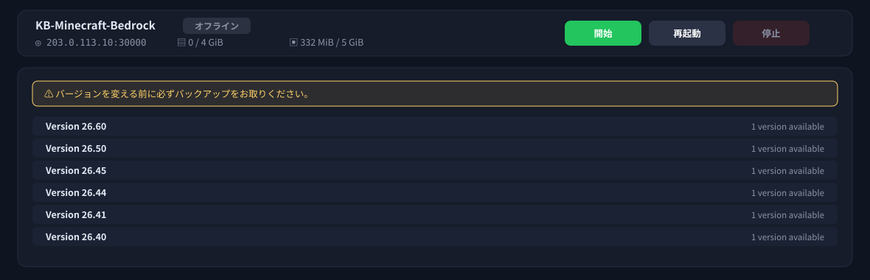
Task: Click the disk icon next to 332 MiB / 5 GiB
Action: pyautogui.click(x=293, y=42)
